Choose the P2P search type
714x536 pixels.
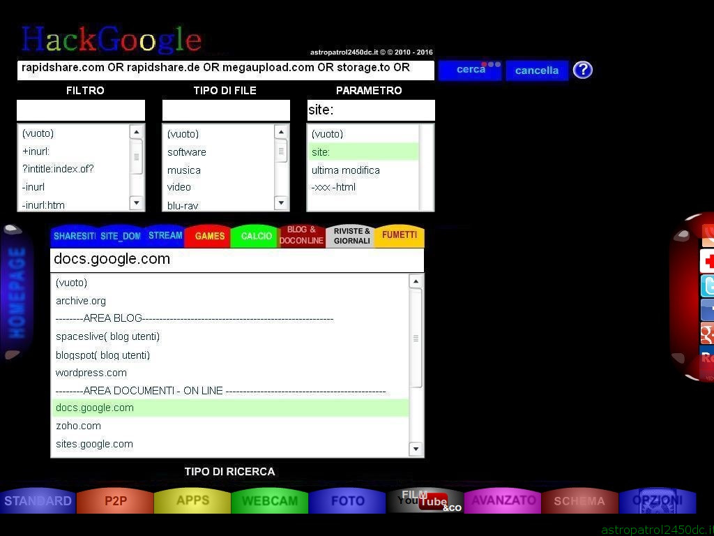(x=116, y=501)
